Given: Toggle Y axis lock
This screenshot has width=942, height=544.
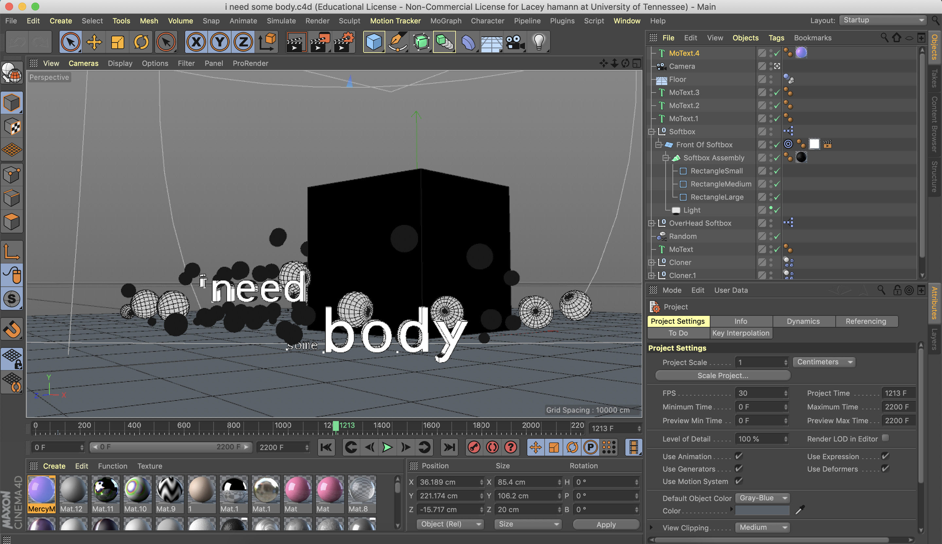Looking at the screenshot, I should (x=220, y=42).
